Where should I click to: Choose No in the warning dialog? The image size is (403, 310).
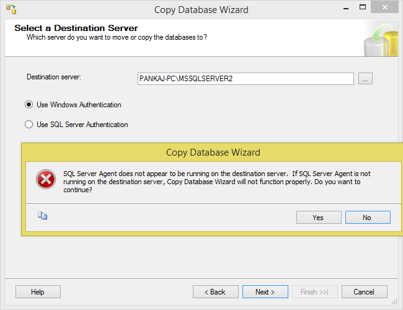coord(368,218)
